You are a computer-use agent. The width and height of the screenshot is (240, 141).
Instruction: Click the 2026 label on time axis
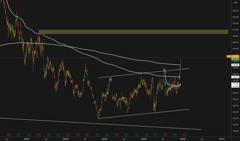click(x=183, y=139)
